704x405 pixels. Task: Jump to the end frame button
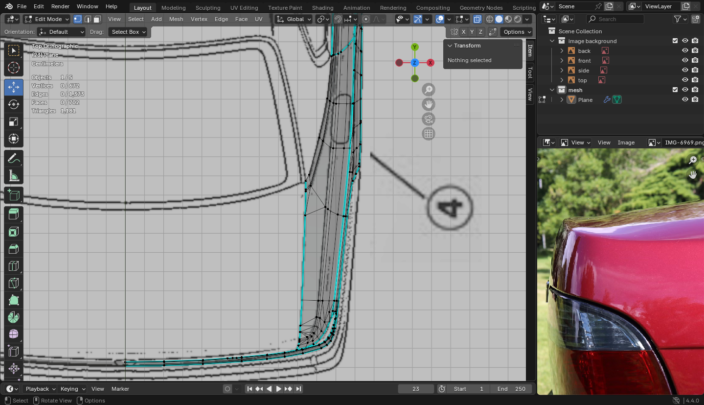(x=298, y=389)
